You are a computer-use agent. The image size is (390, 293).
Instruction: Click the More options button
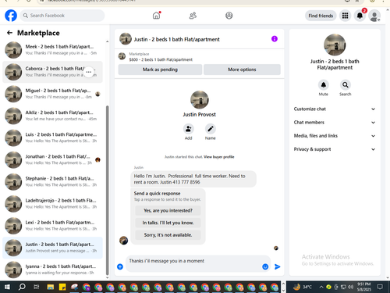242,70
